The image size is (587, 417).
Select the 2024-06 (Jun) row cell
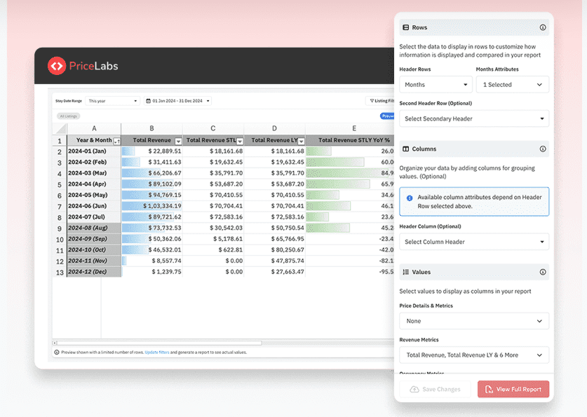point(93,206)
